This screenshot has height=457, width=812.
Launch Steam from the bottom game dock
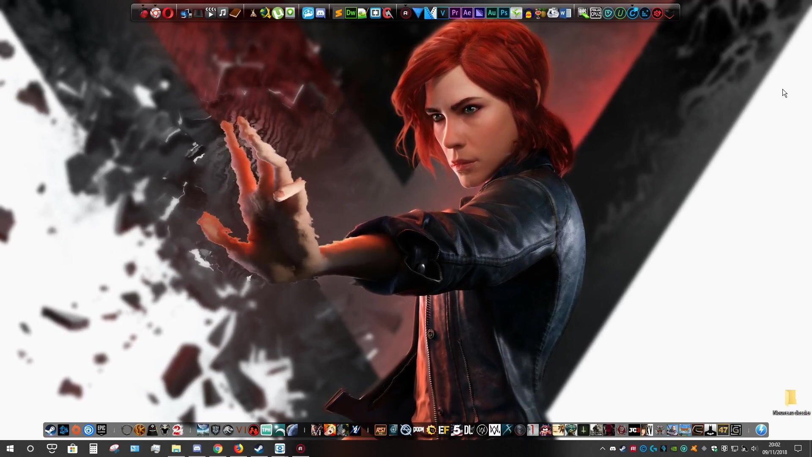[x=50, y=430]
